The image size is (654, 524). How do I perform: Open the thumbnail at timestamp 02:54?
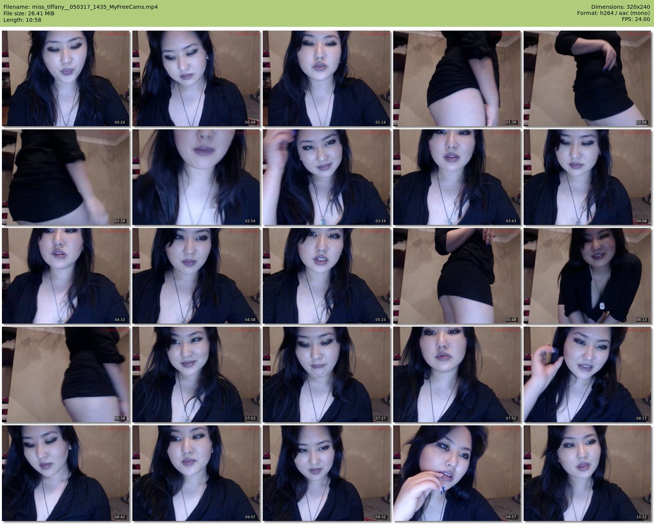pos(196,177)
